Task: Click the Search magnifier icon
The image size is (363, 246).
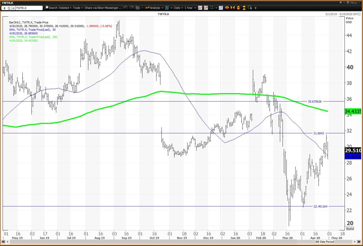Action: click(x=46, y=8)
